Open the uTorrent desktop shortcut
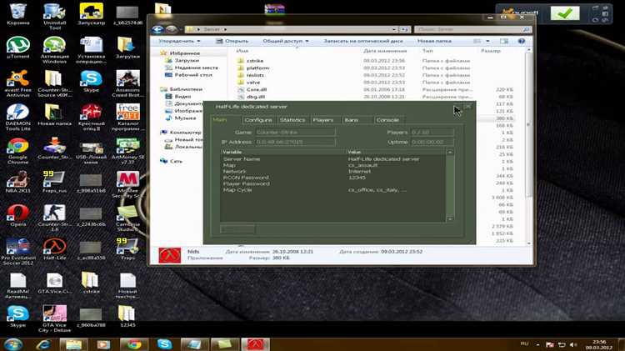Screen dimensions: 625x351 click(x=18, y=47)
